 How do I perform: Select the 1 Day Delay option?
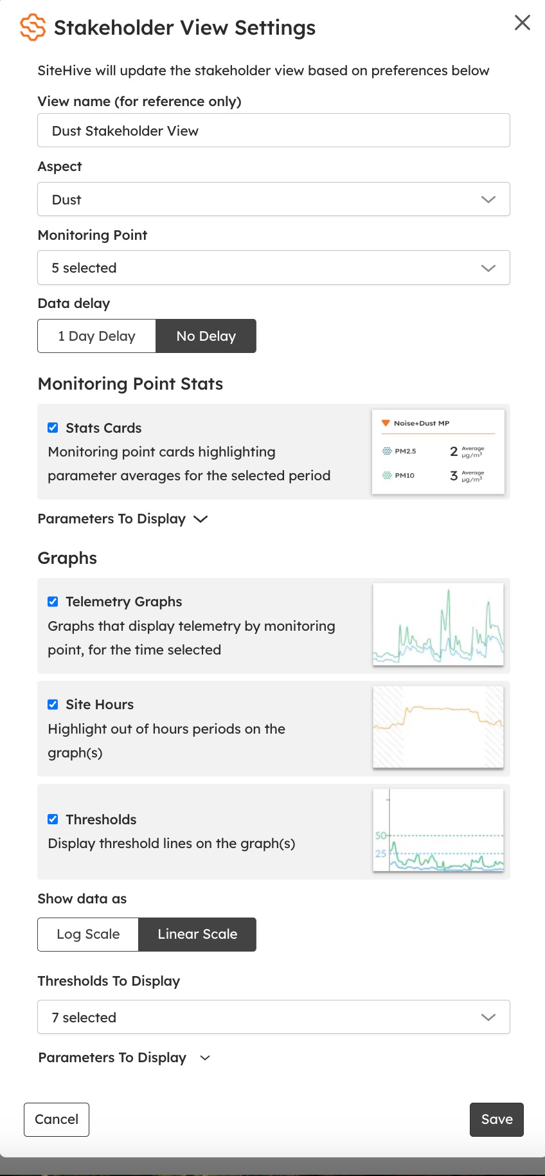pyautogui.click(x=96, y=336)
